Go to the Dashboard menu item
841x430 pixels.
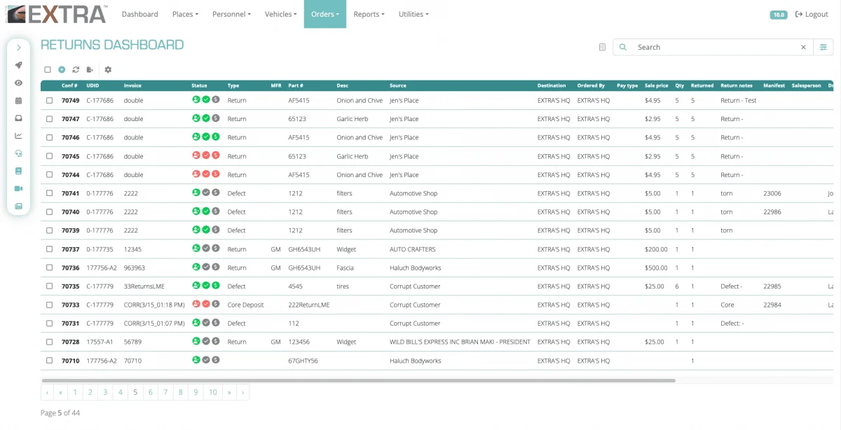click(140, 14)
